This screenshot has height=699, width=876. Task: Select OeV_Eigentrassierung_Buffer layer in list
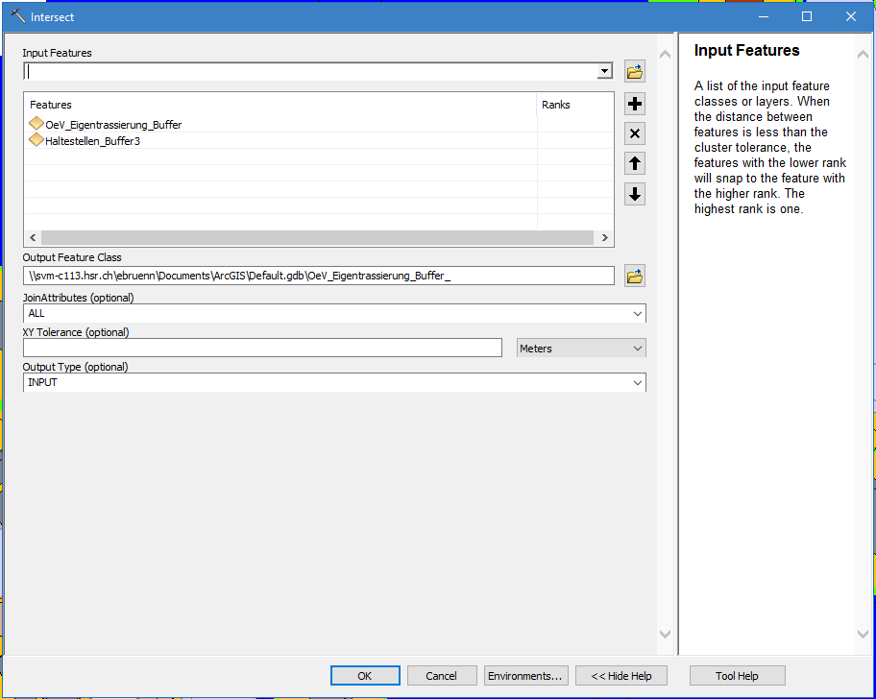[112, 125]
